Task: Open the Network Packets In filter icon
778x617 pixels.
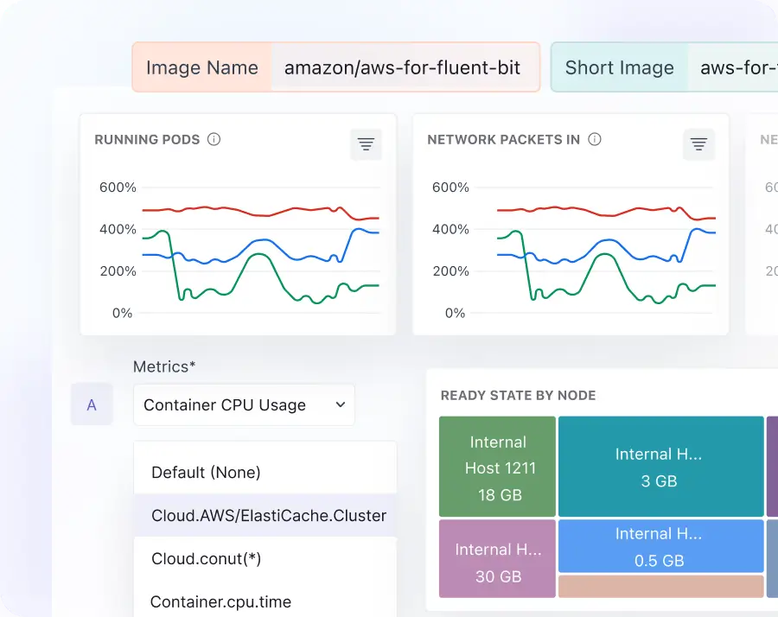Action: click(x=698, y=144)
